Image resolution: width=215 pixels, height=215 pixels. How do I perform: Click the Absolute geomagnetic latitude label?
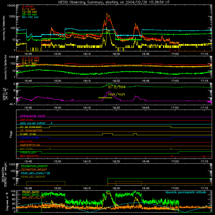pyautogui.click(x=186, y=192)
